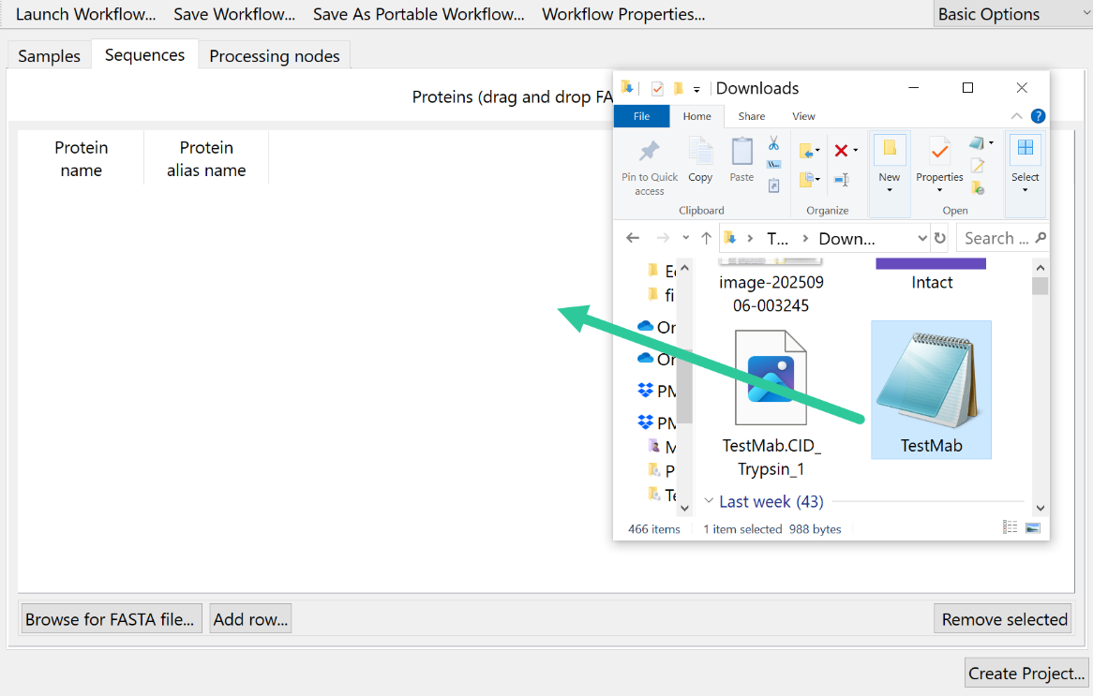Select the Intact item
This screenshot has height=696, width=1093.
(931, 274)
